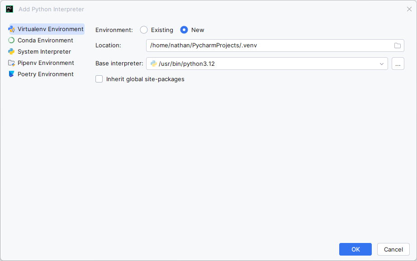Screen dimensions: 417x261
Task: Click the blue Poetry Environment icon
Action: point(12,74)
